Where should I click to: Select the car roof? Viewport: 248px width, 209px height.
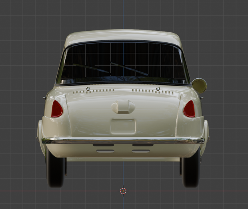click(123, 36)
